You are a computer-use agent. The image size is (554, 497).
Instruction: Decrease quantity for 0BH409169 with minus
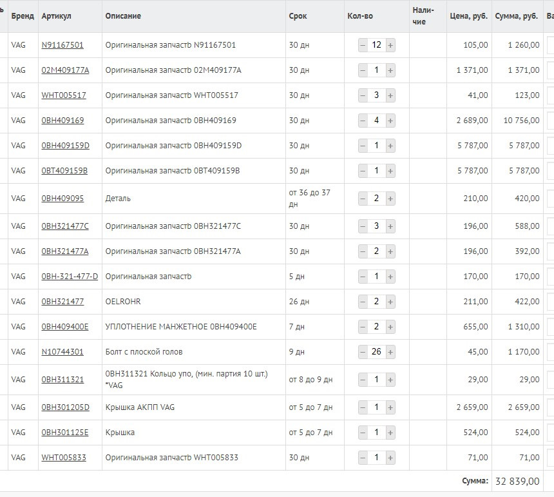(x=363, y=121)
